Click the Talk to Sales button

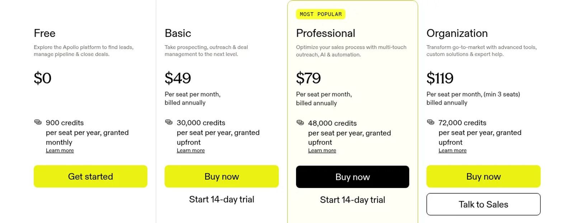[x=483, y=204]
